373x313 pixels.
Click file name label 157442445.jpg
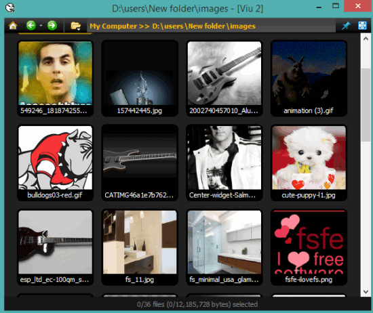click(x=140, y=110)
